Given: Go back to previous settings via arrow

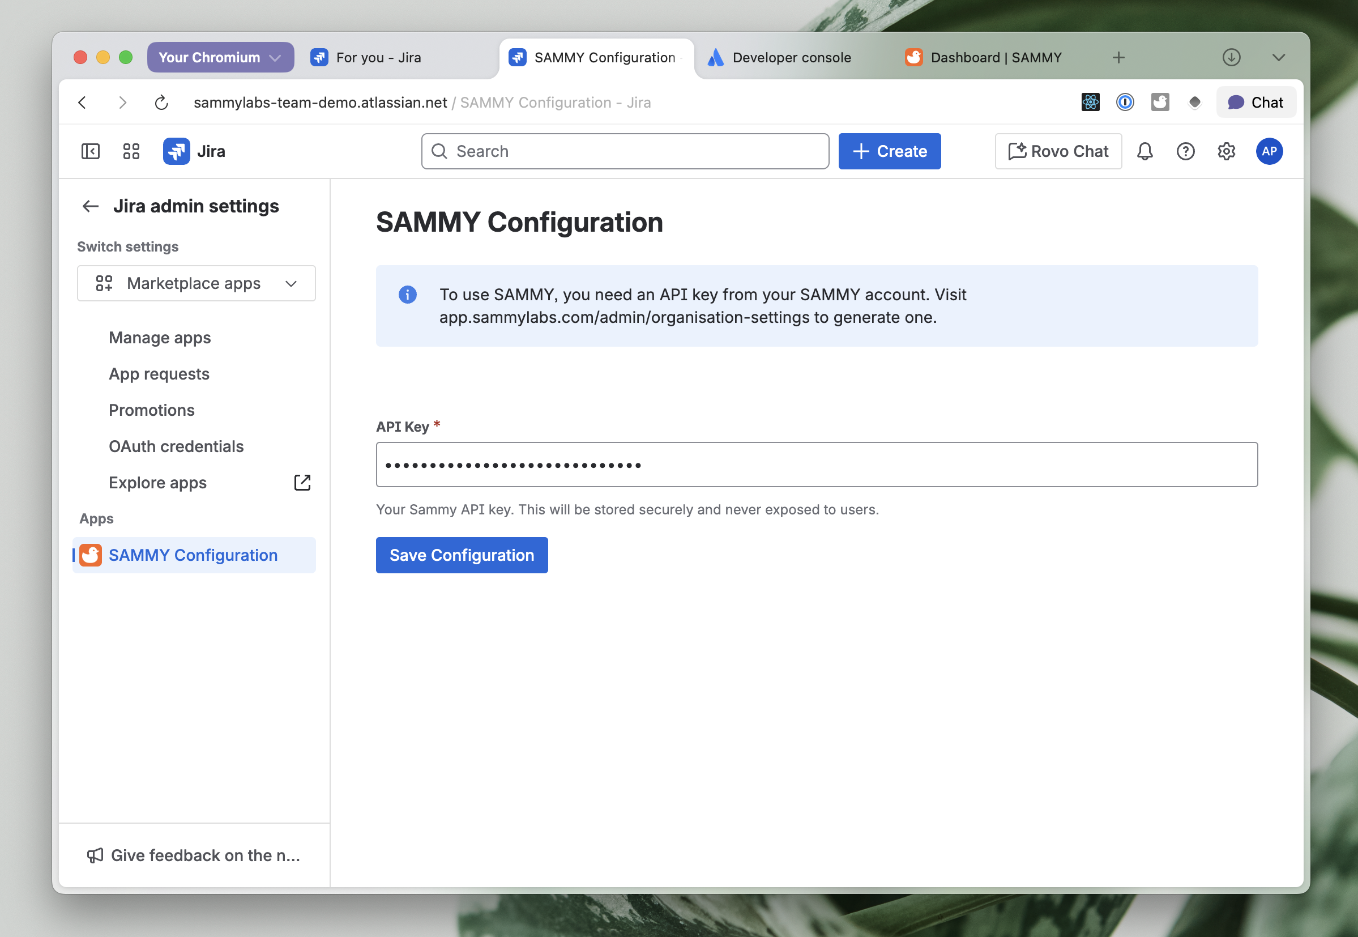Looking at the screenshot, I should coord(91,206).
